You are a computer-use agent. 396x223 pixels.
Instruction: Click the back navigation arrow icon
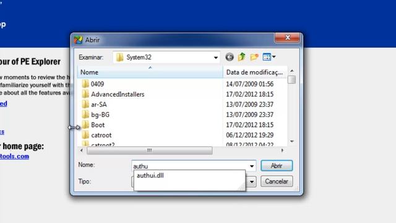tap(230, 57)
